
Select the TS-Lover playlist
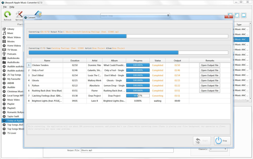(x=12, y=133)
